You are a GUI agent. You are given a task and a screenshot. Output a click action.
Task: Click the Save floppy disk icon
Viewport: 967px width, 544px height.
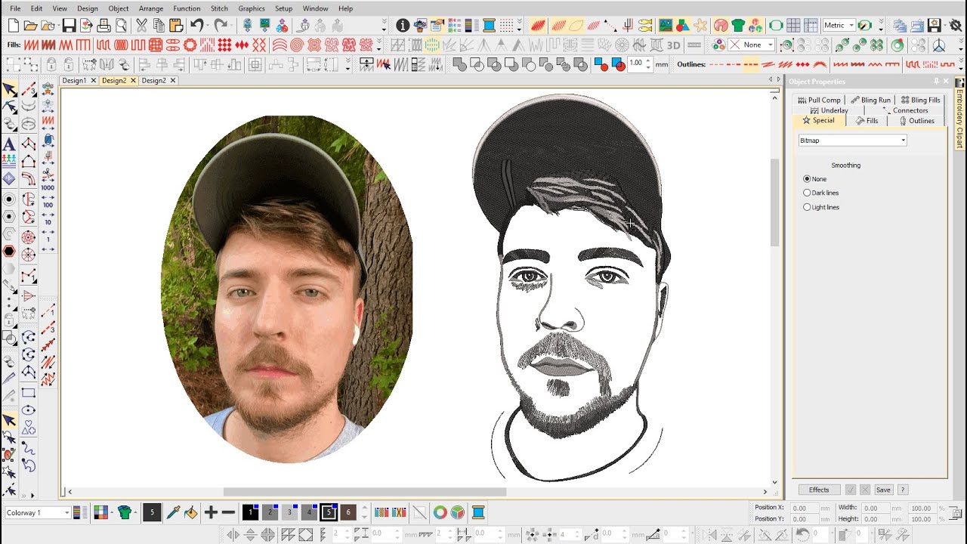(69, 26)
